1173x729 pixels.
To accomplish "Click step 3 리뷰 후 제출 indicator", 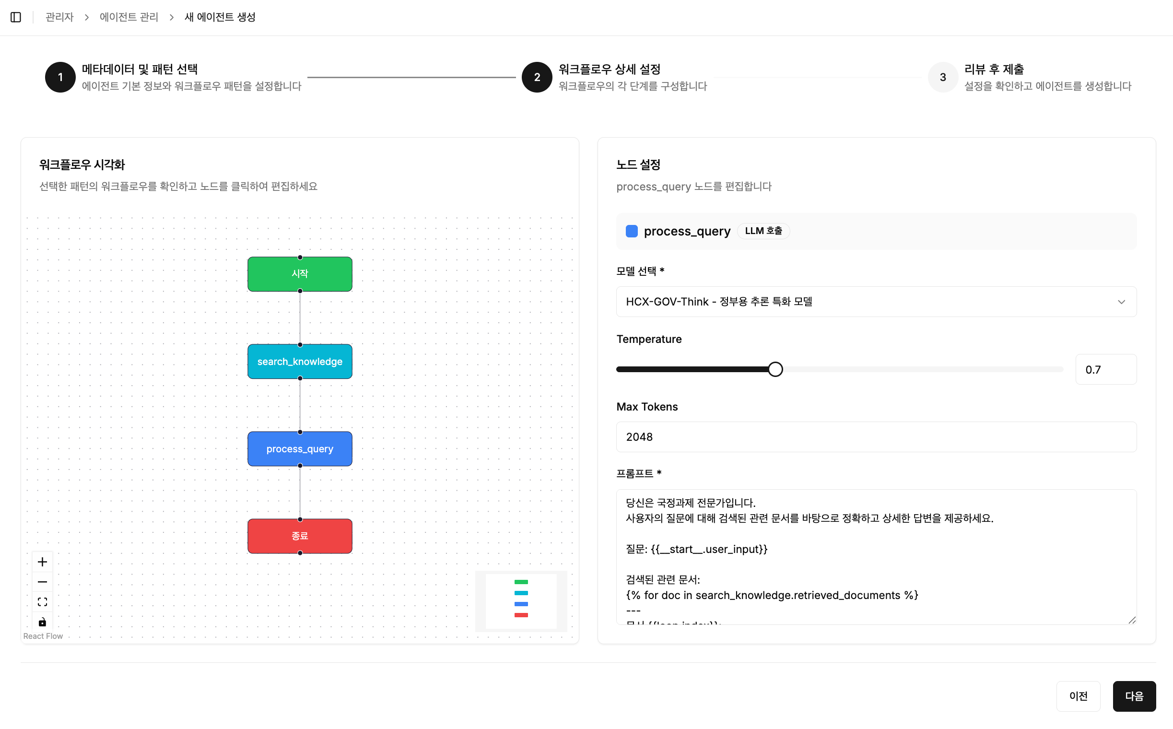I will point(942,77).
